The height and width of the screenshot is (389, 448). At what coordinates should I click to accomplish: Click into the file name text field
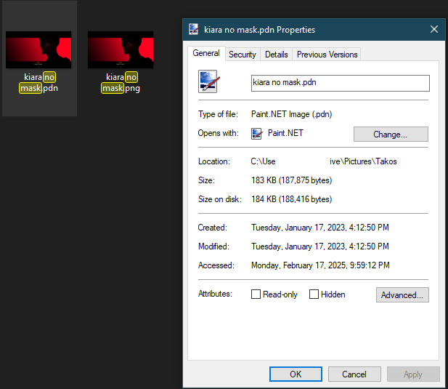pyautogui.click(x=340, y=83)
